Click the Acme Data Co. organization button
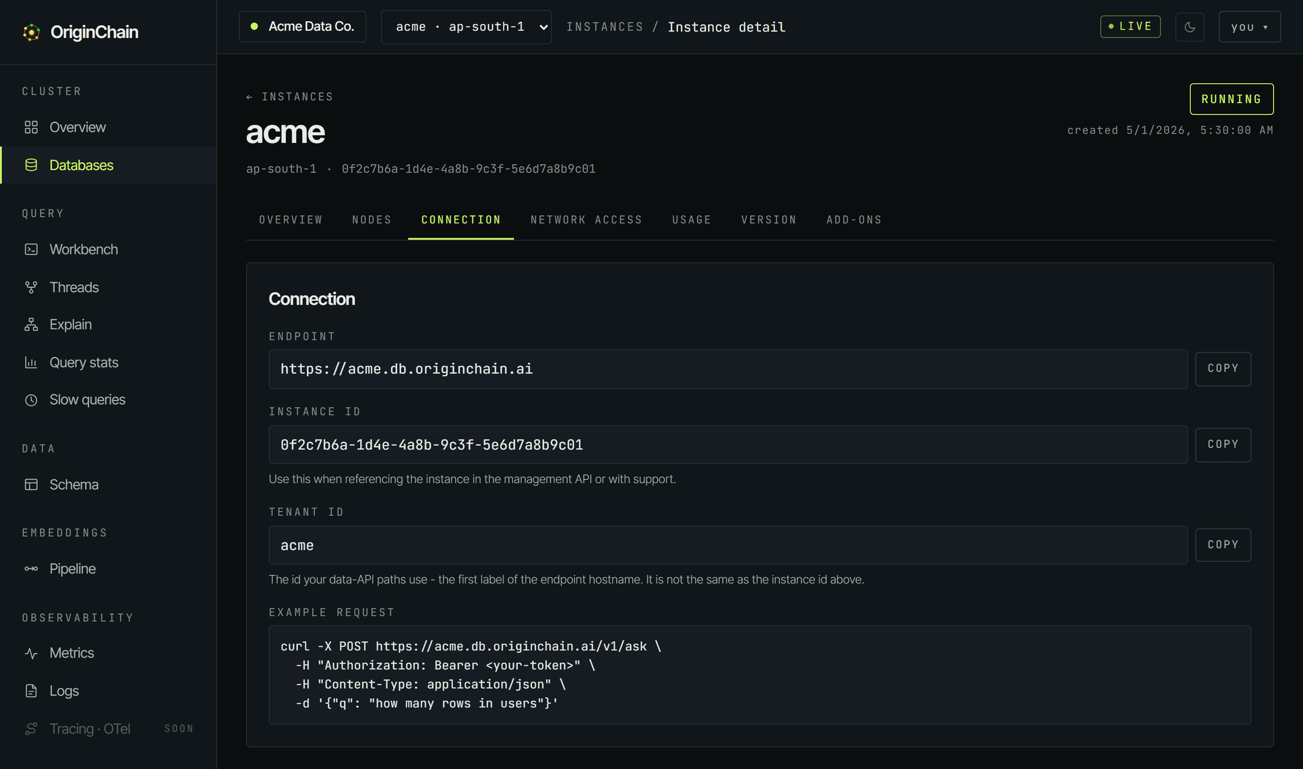Screen dimensions: 1303x769 tap(302, 27)
